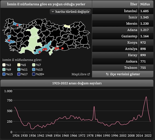Click the %15 legend color swatch
The image size is (155, 140).
[x=4, y=74]
